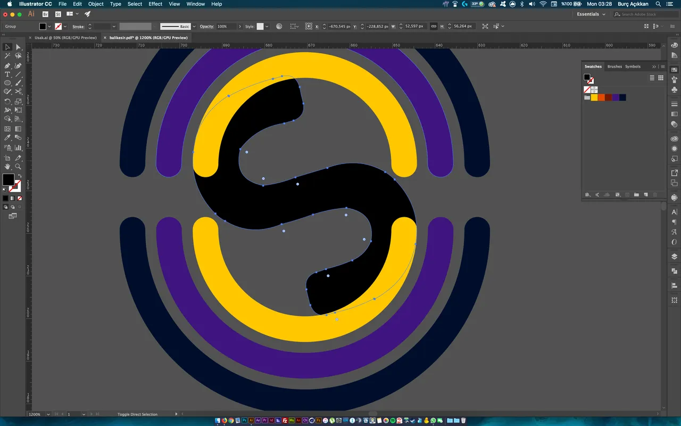Switch Swatches panel to list view
Screen dimensions: 681x426
pos(652,78)
